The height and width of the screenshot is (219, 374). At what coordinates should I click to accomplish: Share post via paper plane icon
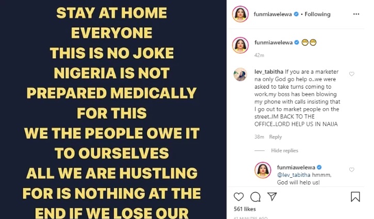click(x=271, y=196)
